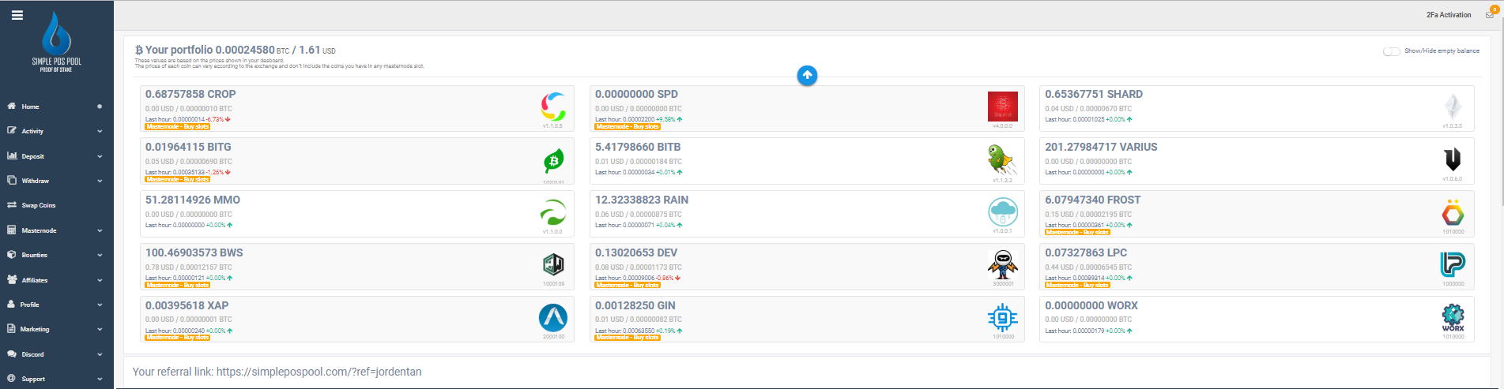1504x389 pixels.
Task: Click the Affiliates people icon
Action: click(11, 279)
